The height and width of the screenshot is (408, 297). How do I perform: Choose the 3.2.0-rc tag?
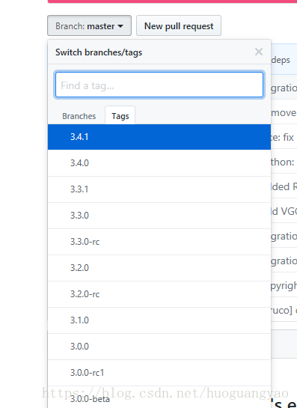[159, 294]
